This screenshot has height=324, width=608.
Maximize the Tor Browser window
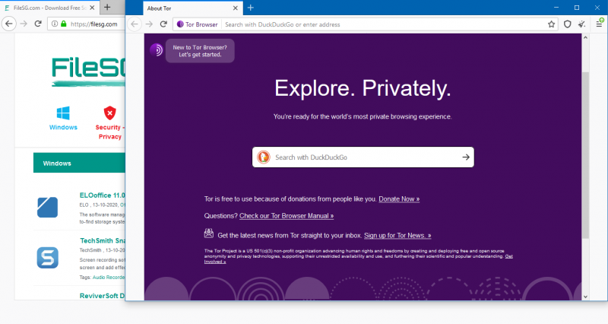(577, 8)
